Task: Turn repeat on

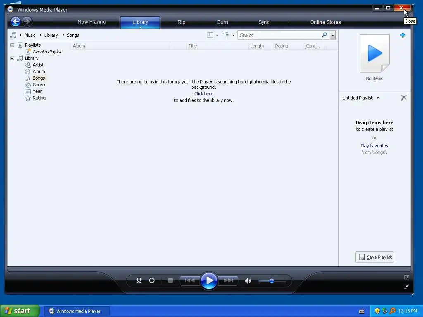Action: (x=152, y=281)
